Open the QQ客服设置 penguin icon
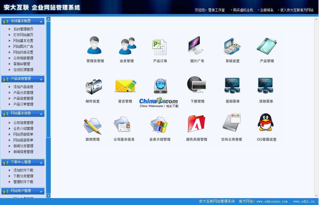Viewport: 319px width, 205px height. tap(265, 122)
